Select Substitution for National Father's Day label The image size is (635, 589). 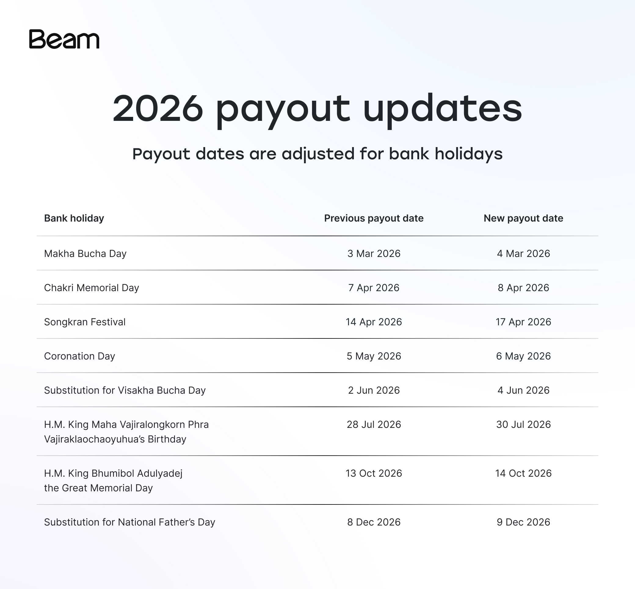129,522
